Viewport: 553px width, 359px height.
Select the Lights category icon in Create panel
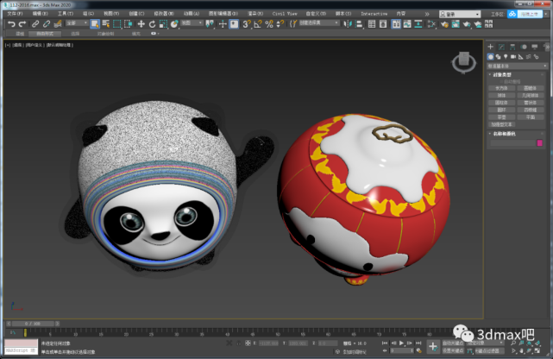click(506, 57)
